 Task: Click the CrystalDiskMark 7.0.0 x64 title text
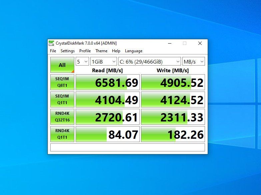(86, 43)
